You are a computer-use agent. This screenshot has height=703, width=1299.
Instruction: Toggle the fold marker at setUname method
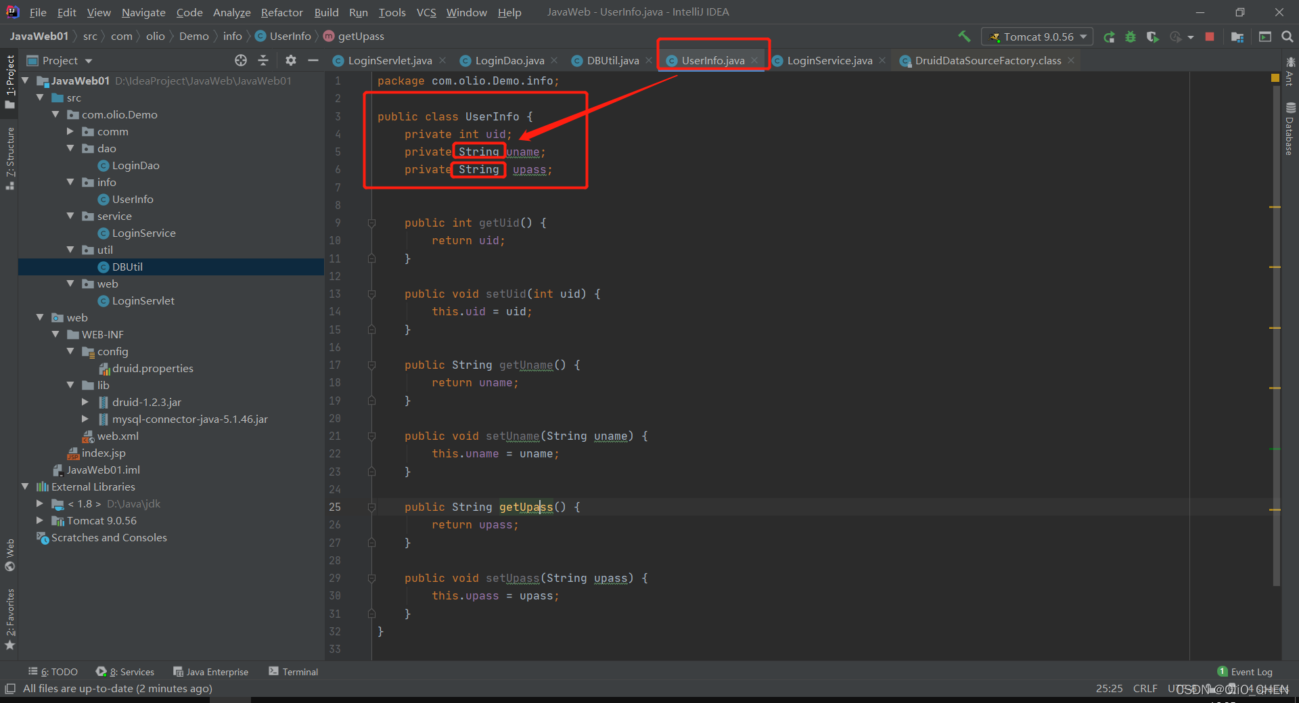coord(371,436)
